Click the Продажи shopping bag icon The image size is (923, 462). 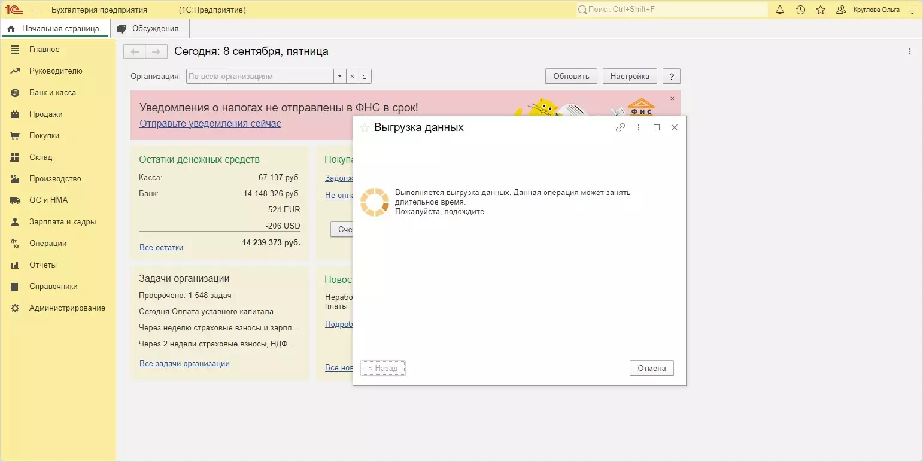[16, 114]
